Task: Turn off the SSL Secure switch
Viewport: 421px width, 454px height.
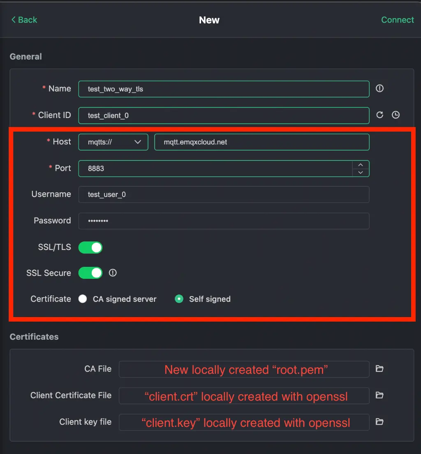Action: [x=90, y=273]
